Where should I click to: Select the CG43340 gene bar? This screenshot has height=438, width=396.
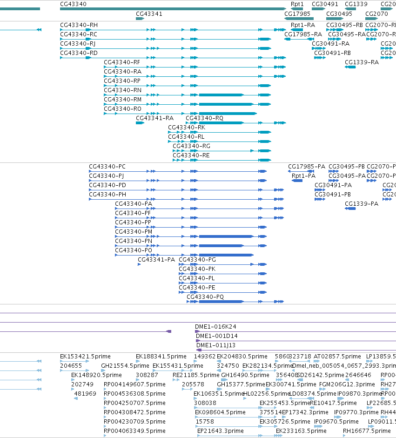173,9
